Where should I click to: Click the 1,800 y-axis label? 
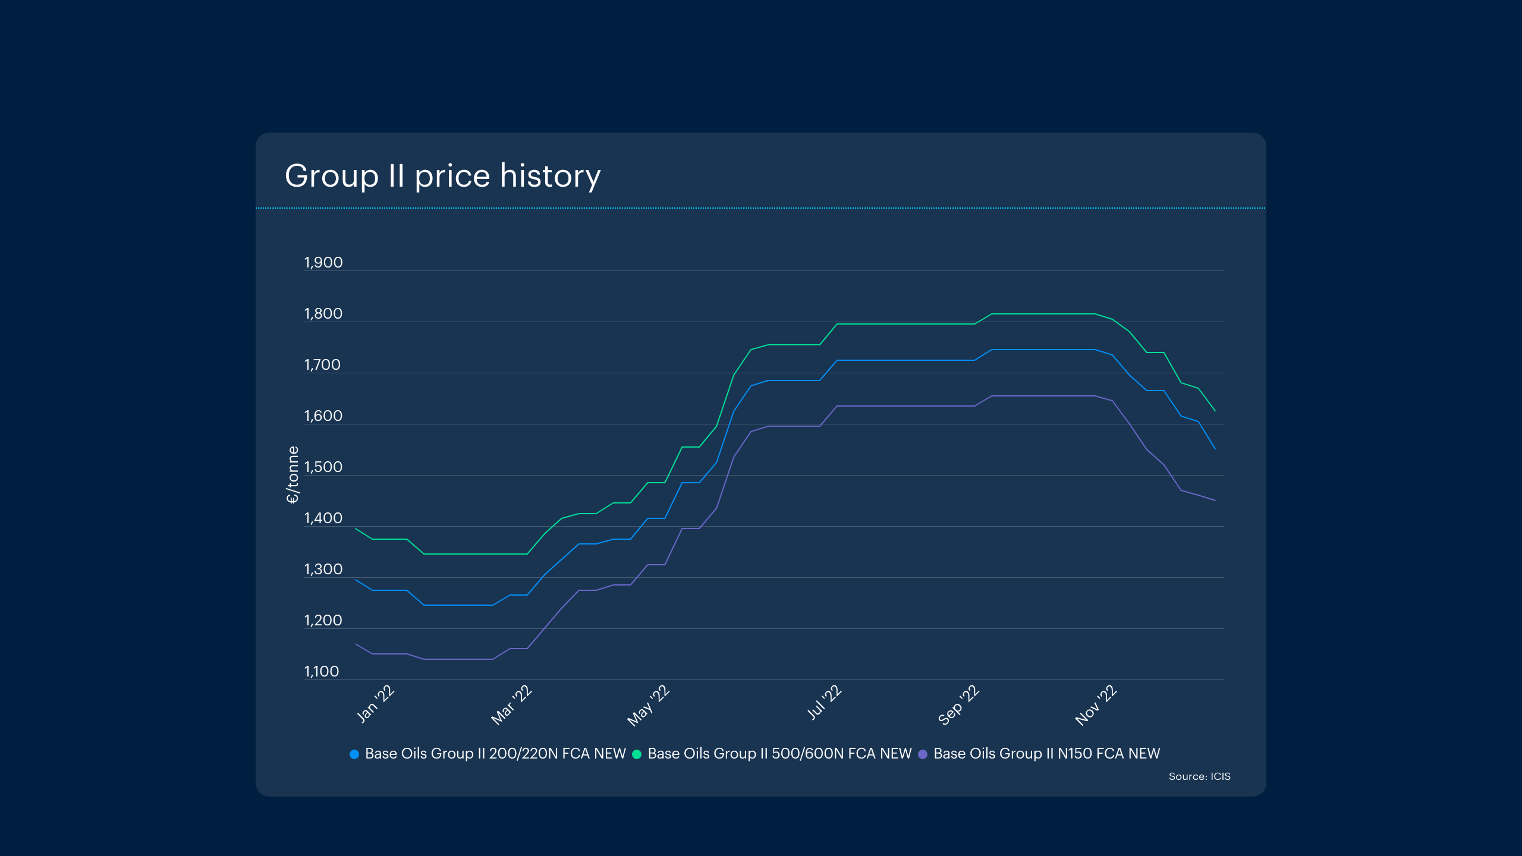(x=323, y=314)
